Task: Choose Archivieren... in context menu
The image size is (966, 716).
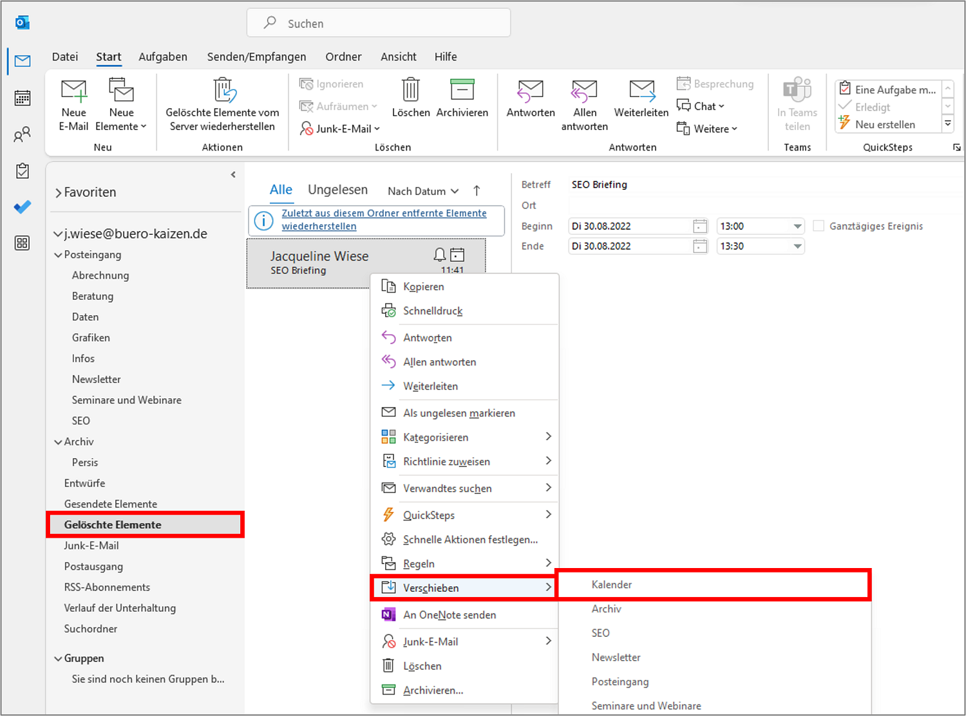Action: point(464,690)
